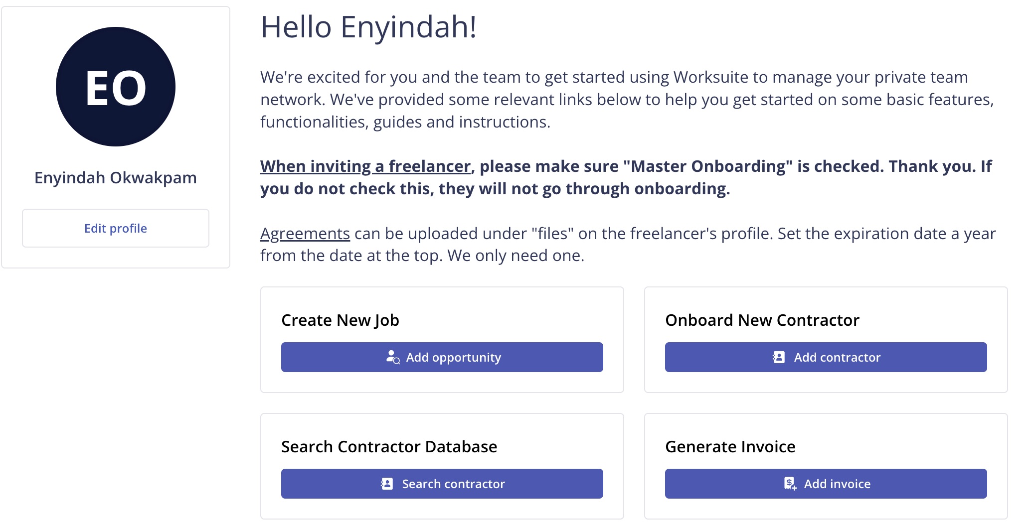The width and height of the screenshot is (1033, 531).
Task: Click the bold "Master Onboarding" notice text
Action: pyautogui.click(x=626, y=177)
